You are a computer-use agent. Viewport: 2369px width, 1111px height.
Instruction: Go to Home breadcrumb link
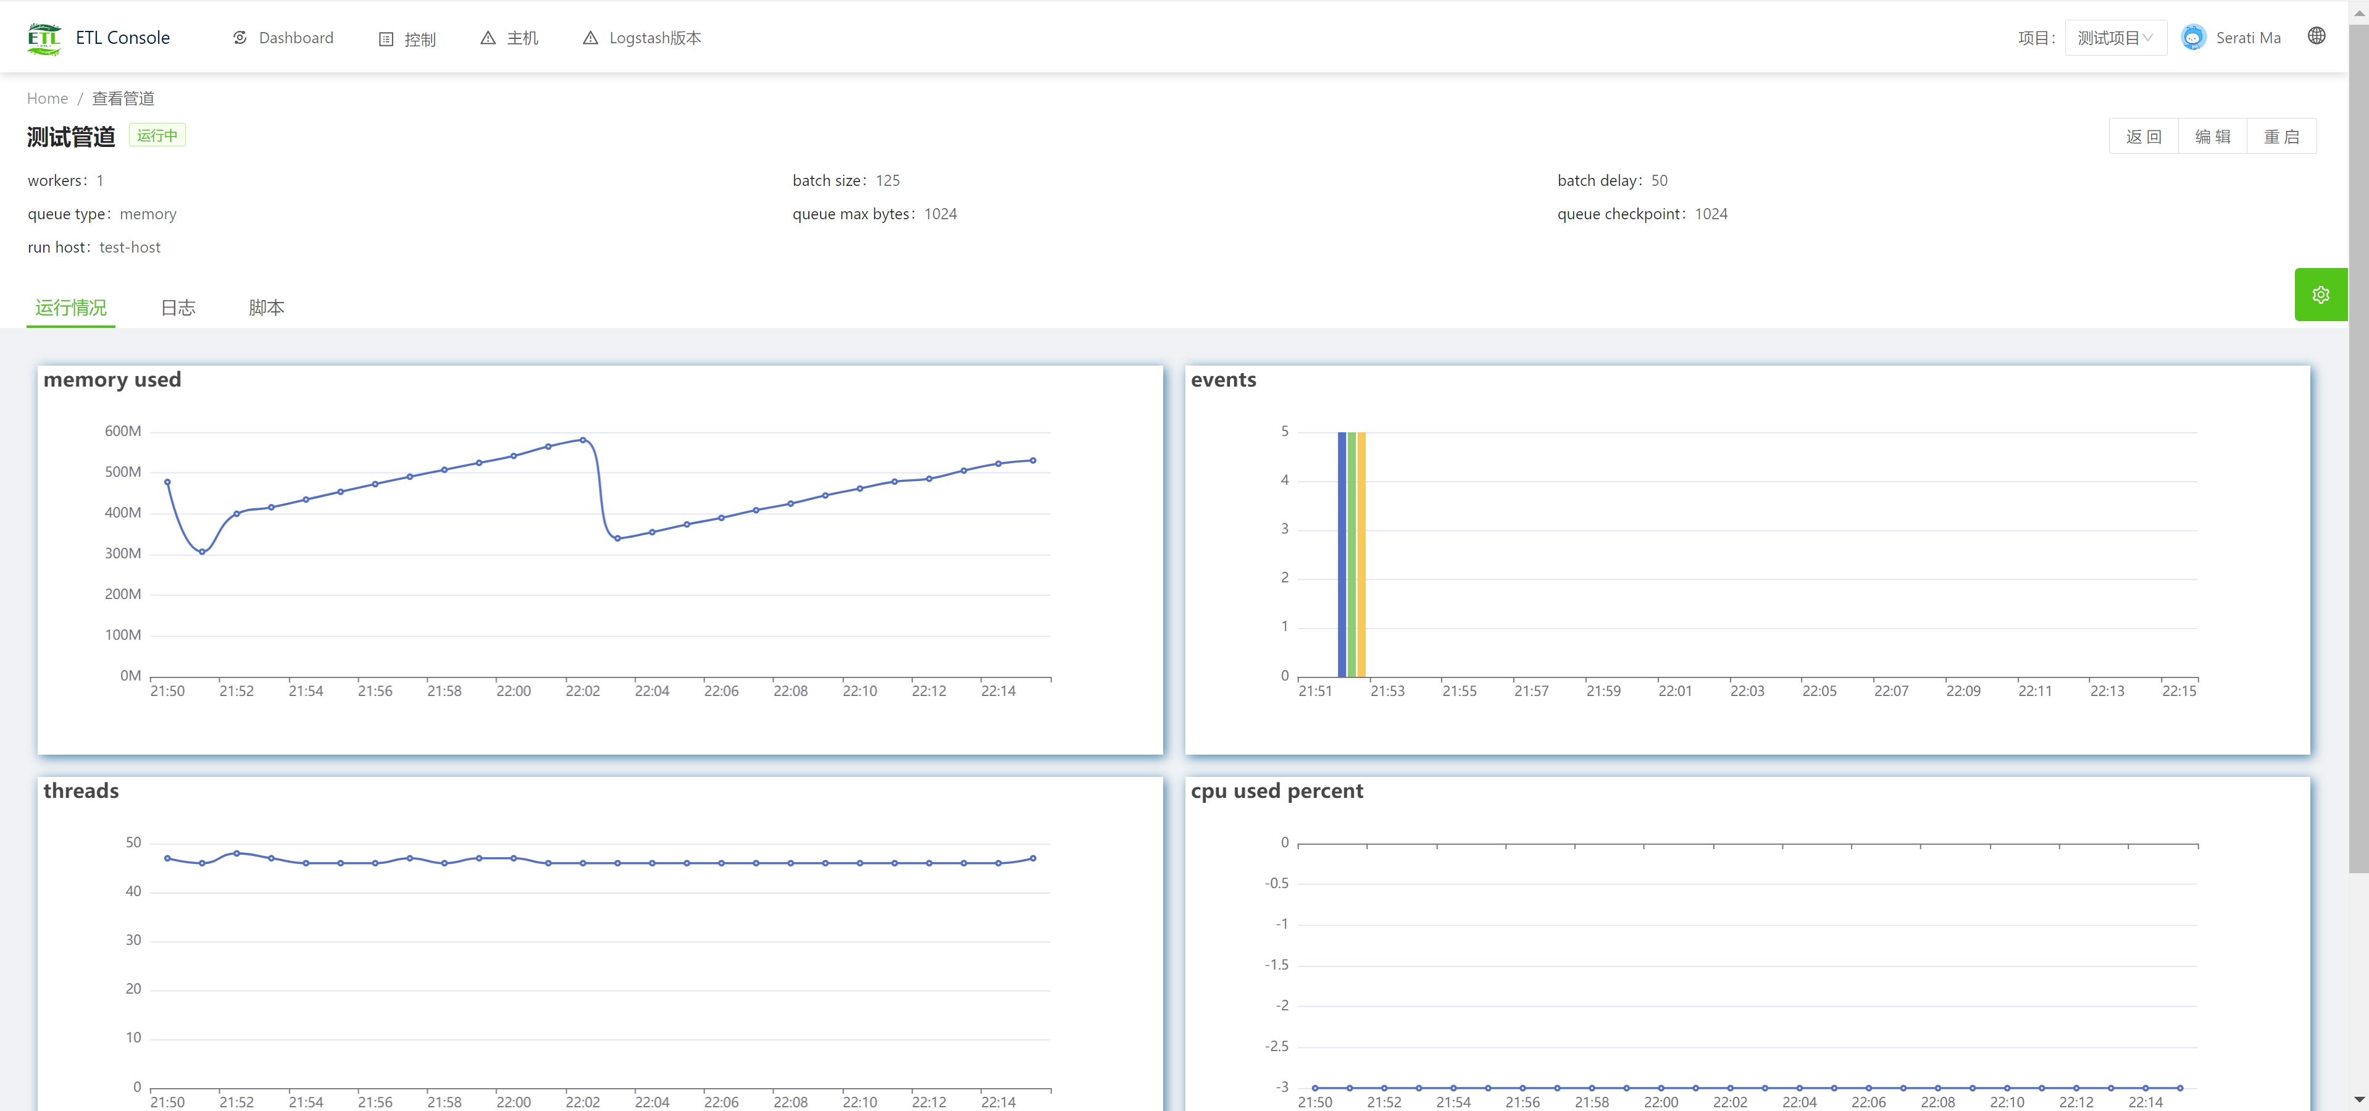[47, 98]
